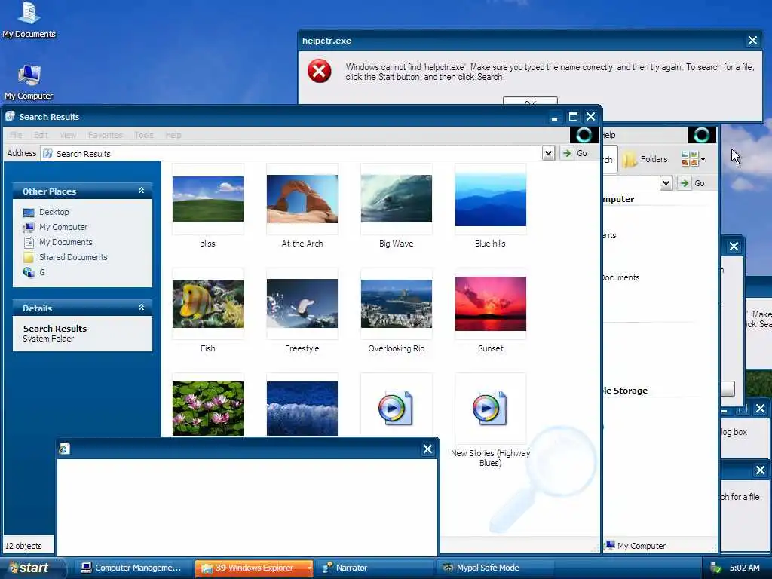Click My Computer status bar entry
Viewport: 772px width, 579px height.
click(636, 546)
